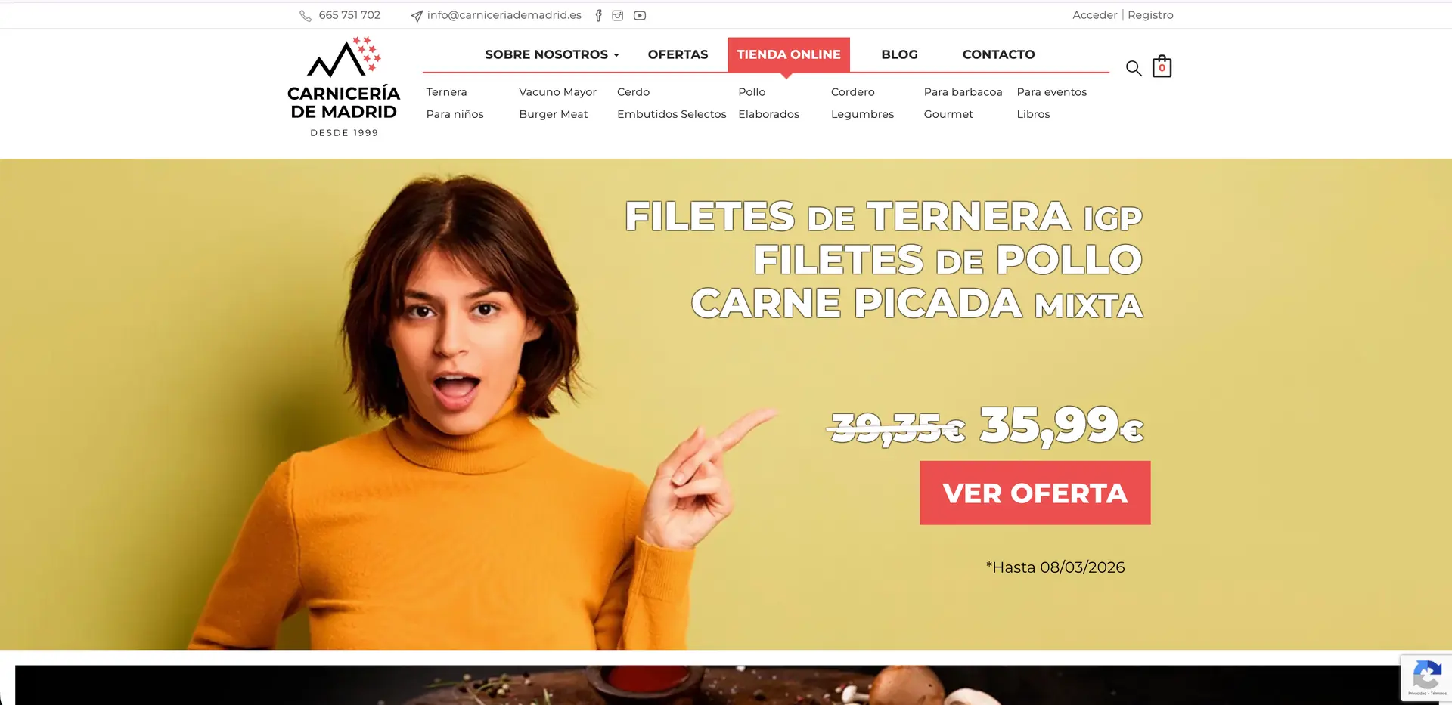1452x705 pixels.
Task: Click the paper plane email icon
Action: pyautogui.click(x=417, y=16)
